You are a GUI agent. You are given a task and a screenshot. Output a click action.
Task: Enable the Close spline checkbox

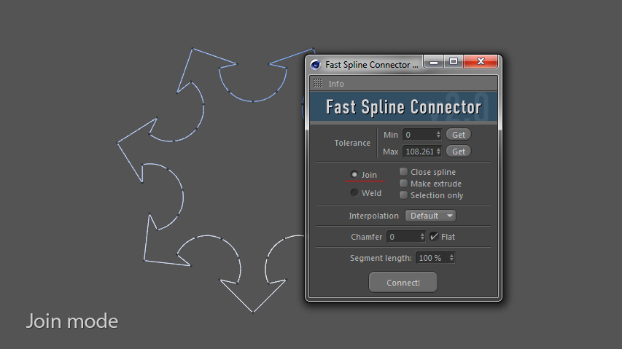click(403, 171)
